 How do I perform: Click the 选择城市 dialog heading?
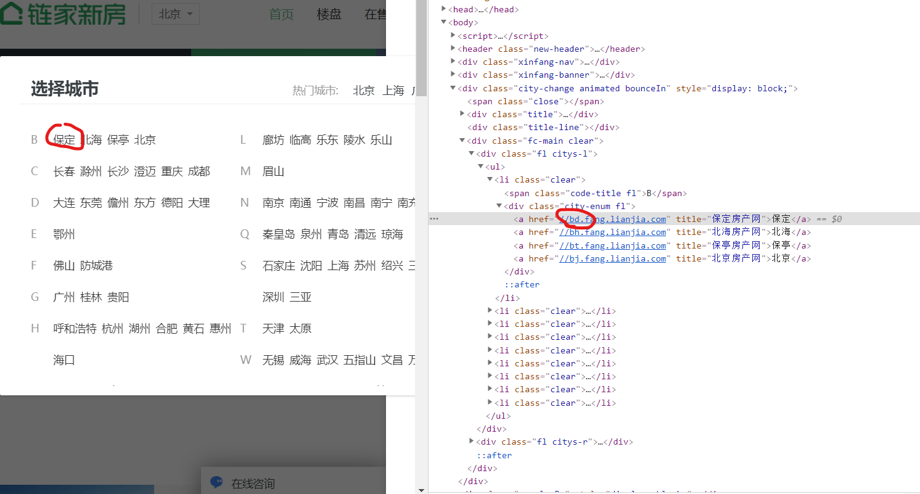click(65, 89)
